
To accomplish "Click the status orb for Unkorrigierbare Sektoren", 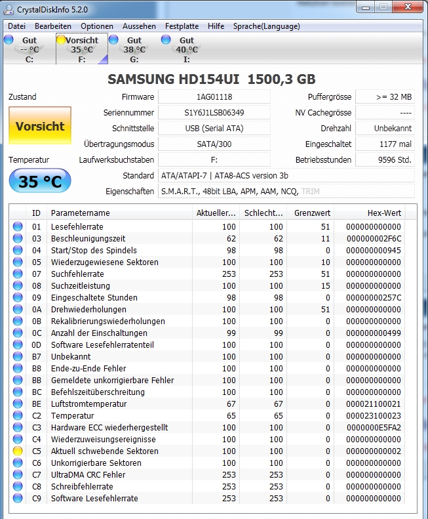I will pyautogui.click(x=18, y=463).
